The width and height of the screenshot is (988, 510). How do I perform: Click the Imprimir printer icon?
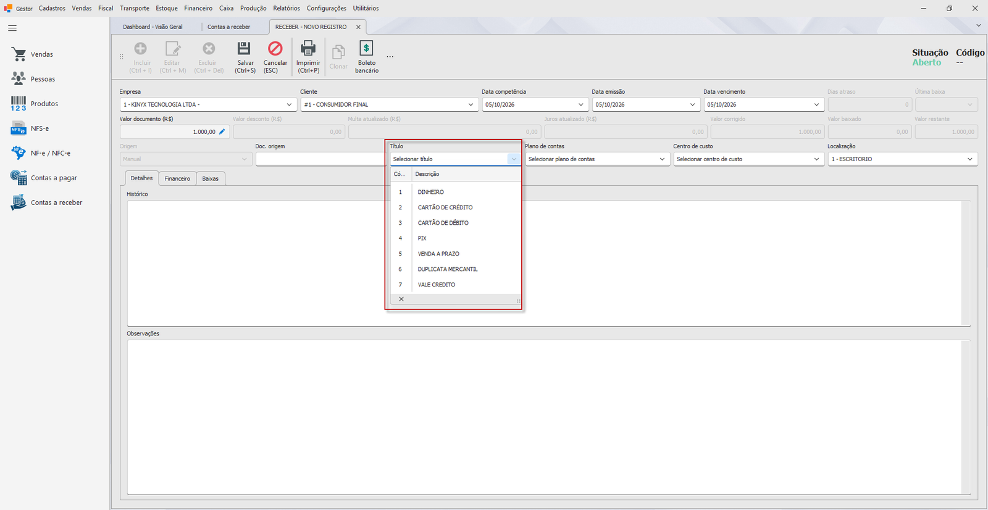[x=308, y=48]
